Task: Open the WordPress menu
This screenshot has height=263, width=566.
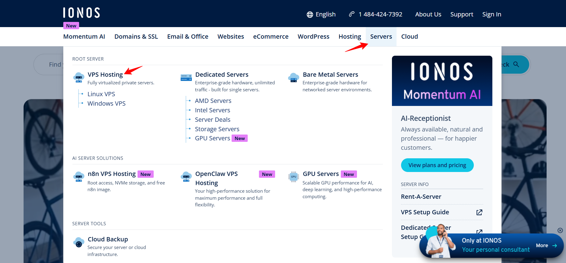Action: [313, 37]
